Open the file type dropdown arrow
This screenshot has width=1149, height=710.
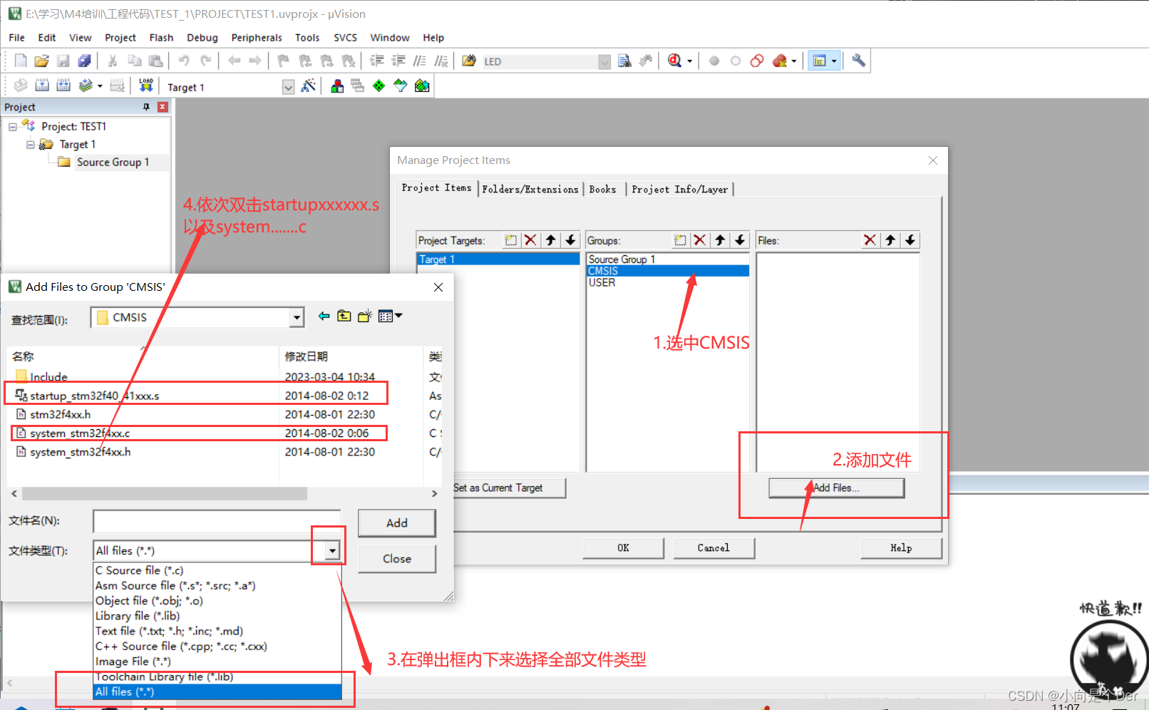tap(332, 550)
